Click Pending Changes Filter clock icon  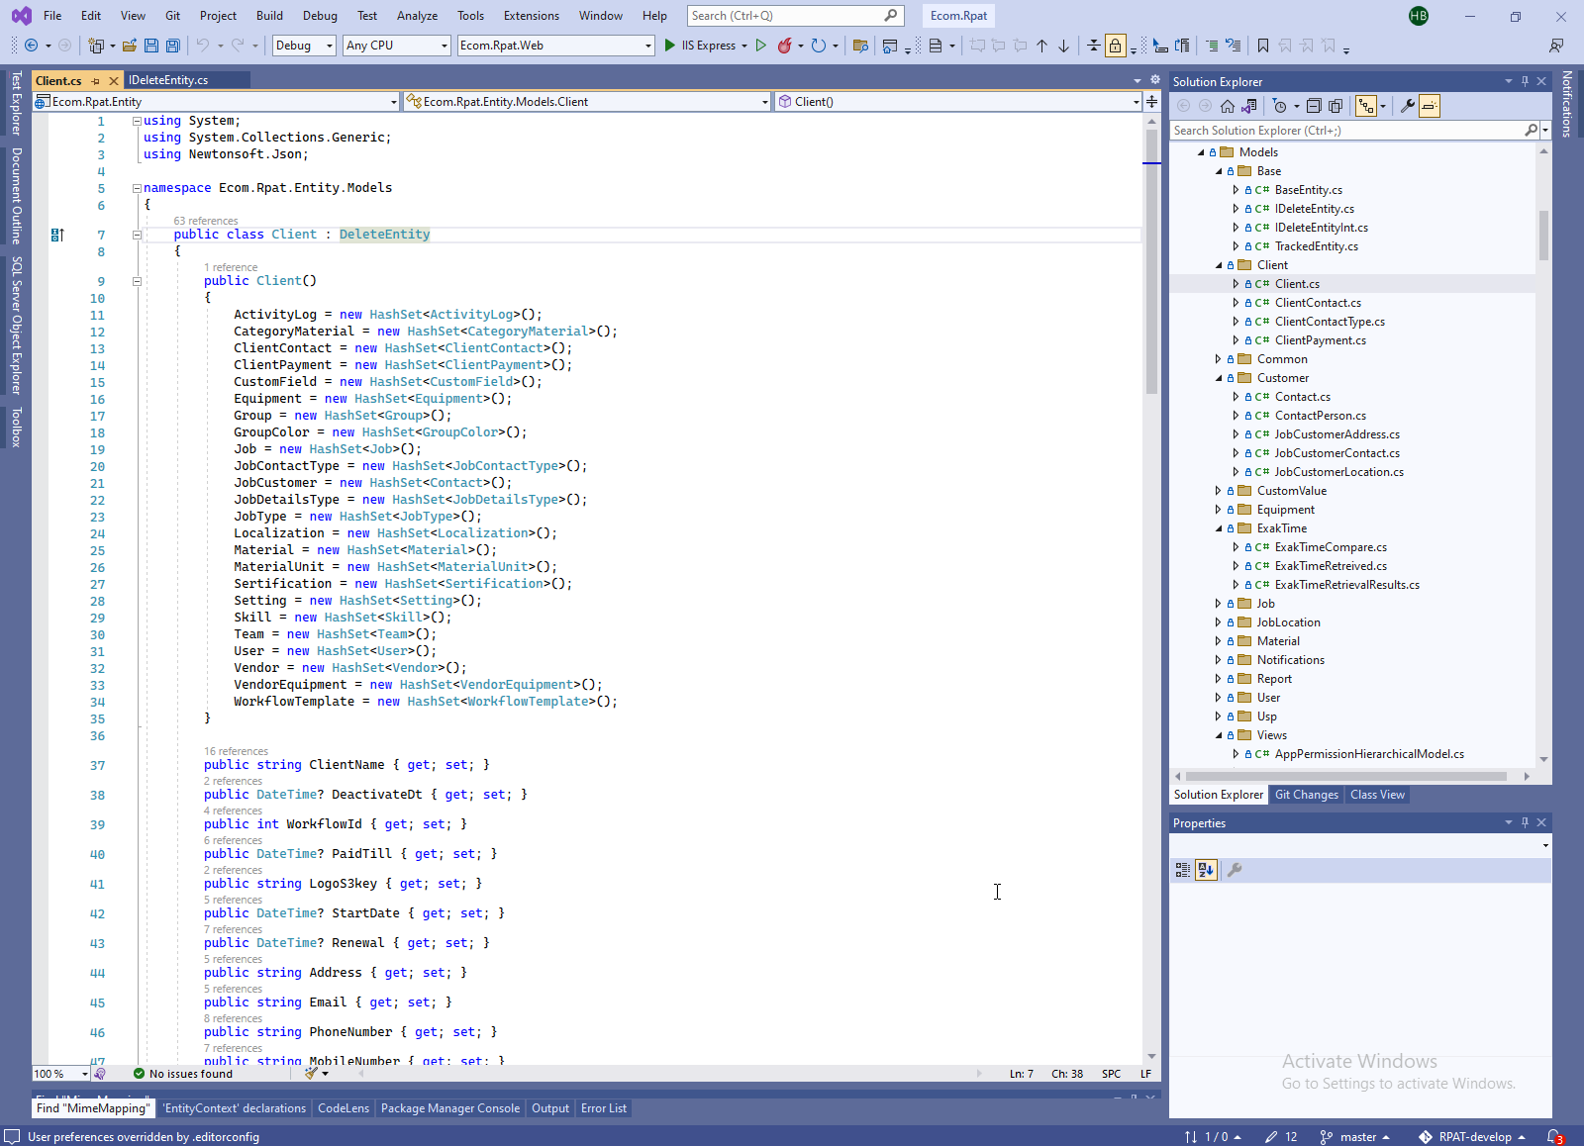[x=1280, y=106]
